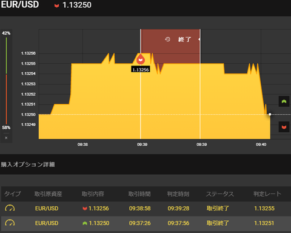This screenshot has height=233, width=291.
Task: Click the 42% sentiment value
Action: [6, 33]
